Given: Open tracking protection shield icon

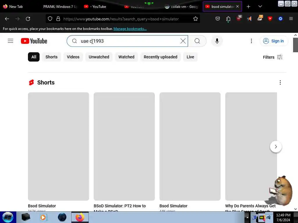Looking at the screenshot, I should (50, 19).
